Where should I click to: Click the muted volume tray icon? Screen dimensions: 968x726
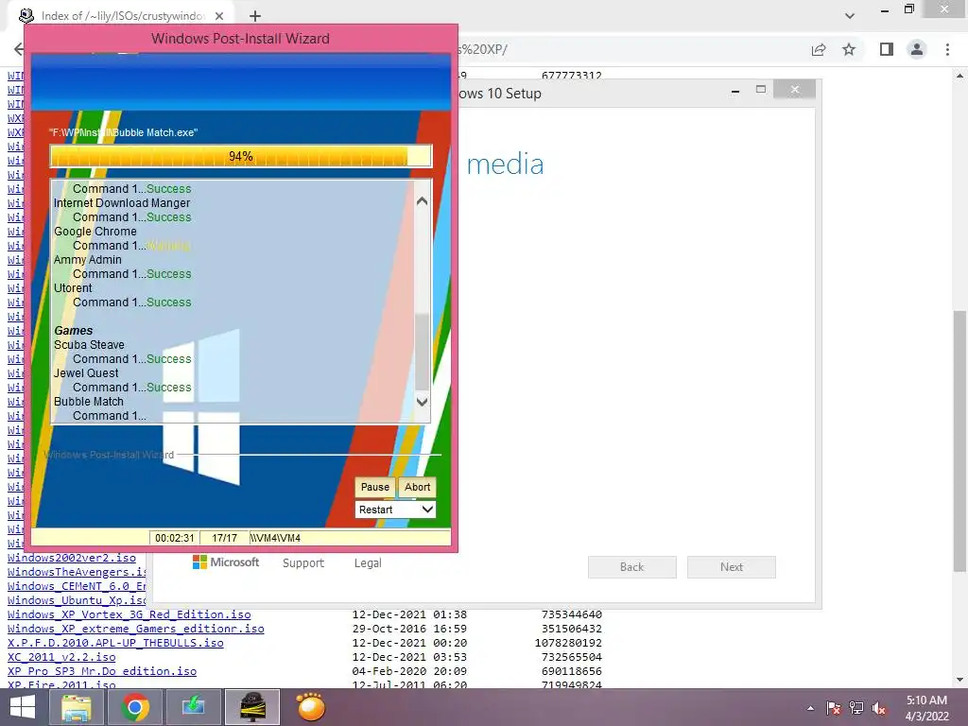(x=879, y=708)
